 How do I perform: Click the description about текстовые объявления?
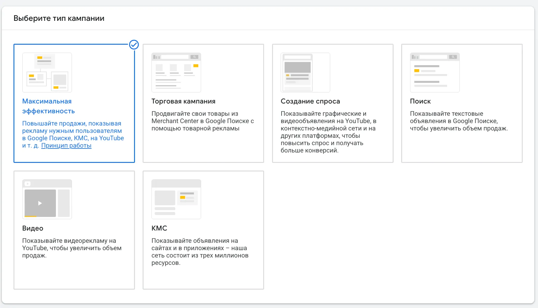coord(459,121)
